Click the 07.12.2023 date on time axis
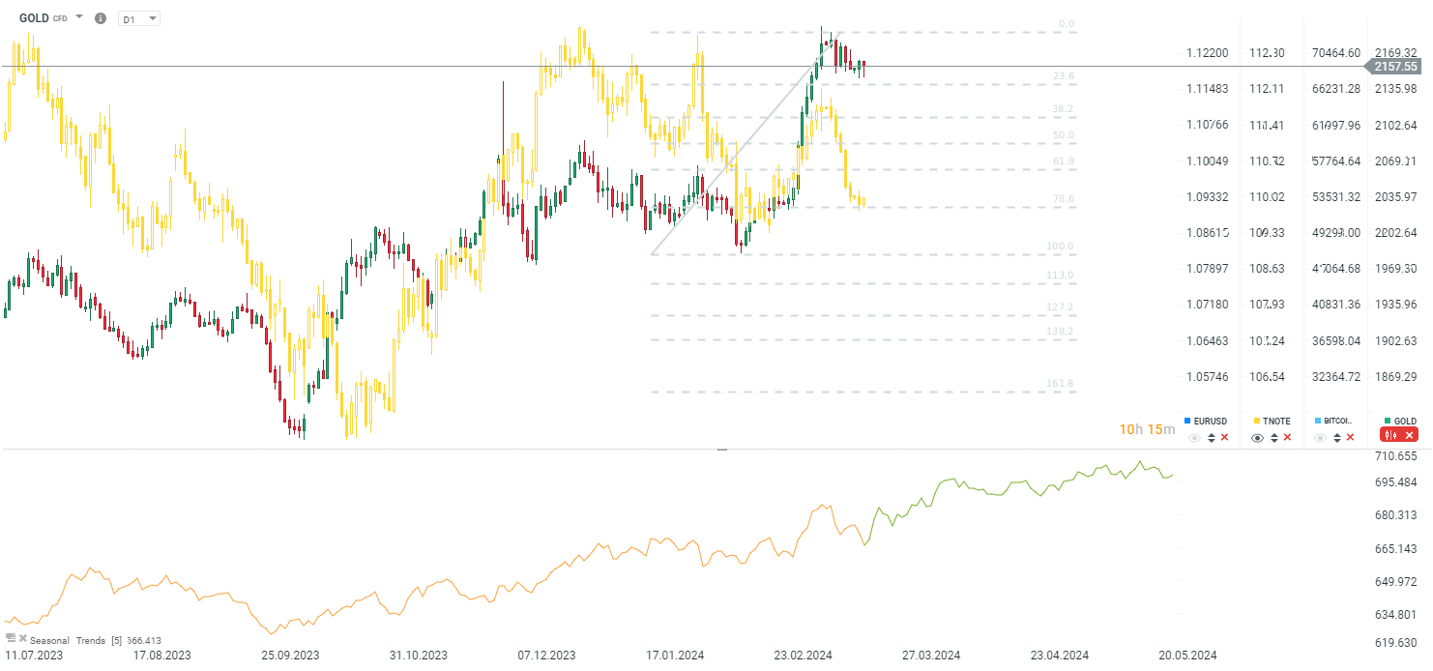1433x671 pixels. click(x=546, y=655)
